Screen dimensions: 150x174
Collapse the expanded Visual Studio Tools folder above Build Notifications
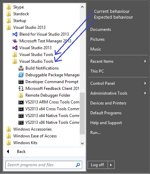[x=36, y=61]
